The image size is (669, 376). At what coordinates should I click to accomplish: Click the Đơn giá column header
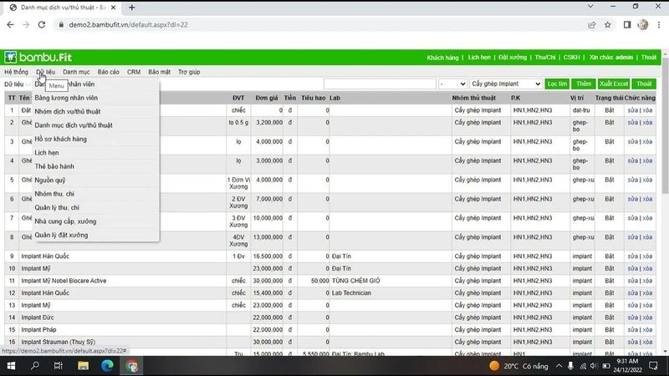tap(267, 98)
